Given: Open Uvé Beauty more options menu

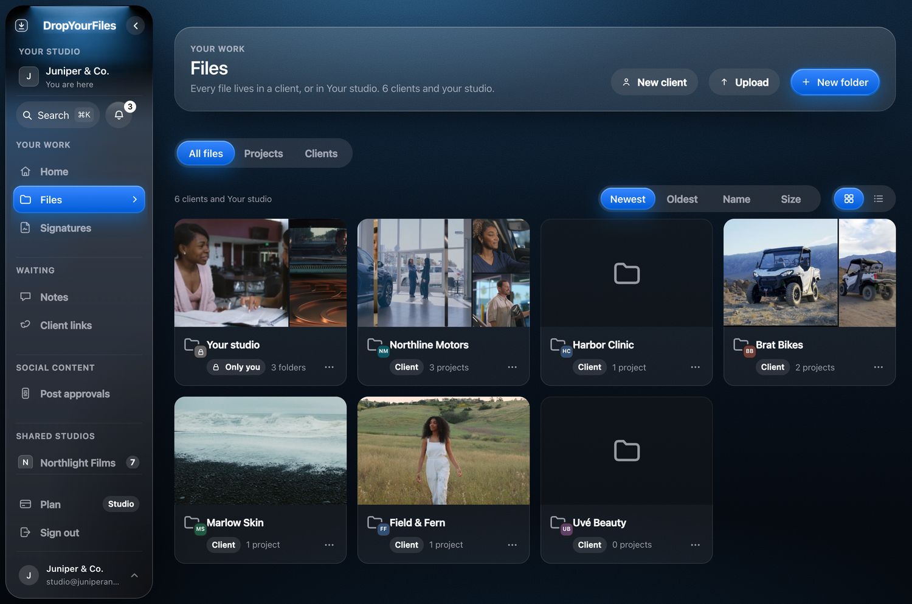Looking at the screenshot, I should [696, 545].
